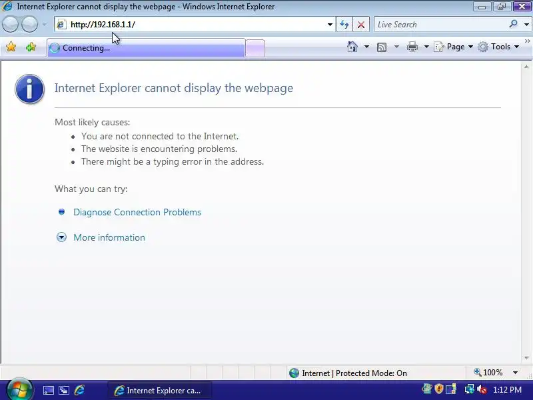
Task: Click the Print icon
Action: 412,47
